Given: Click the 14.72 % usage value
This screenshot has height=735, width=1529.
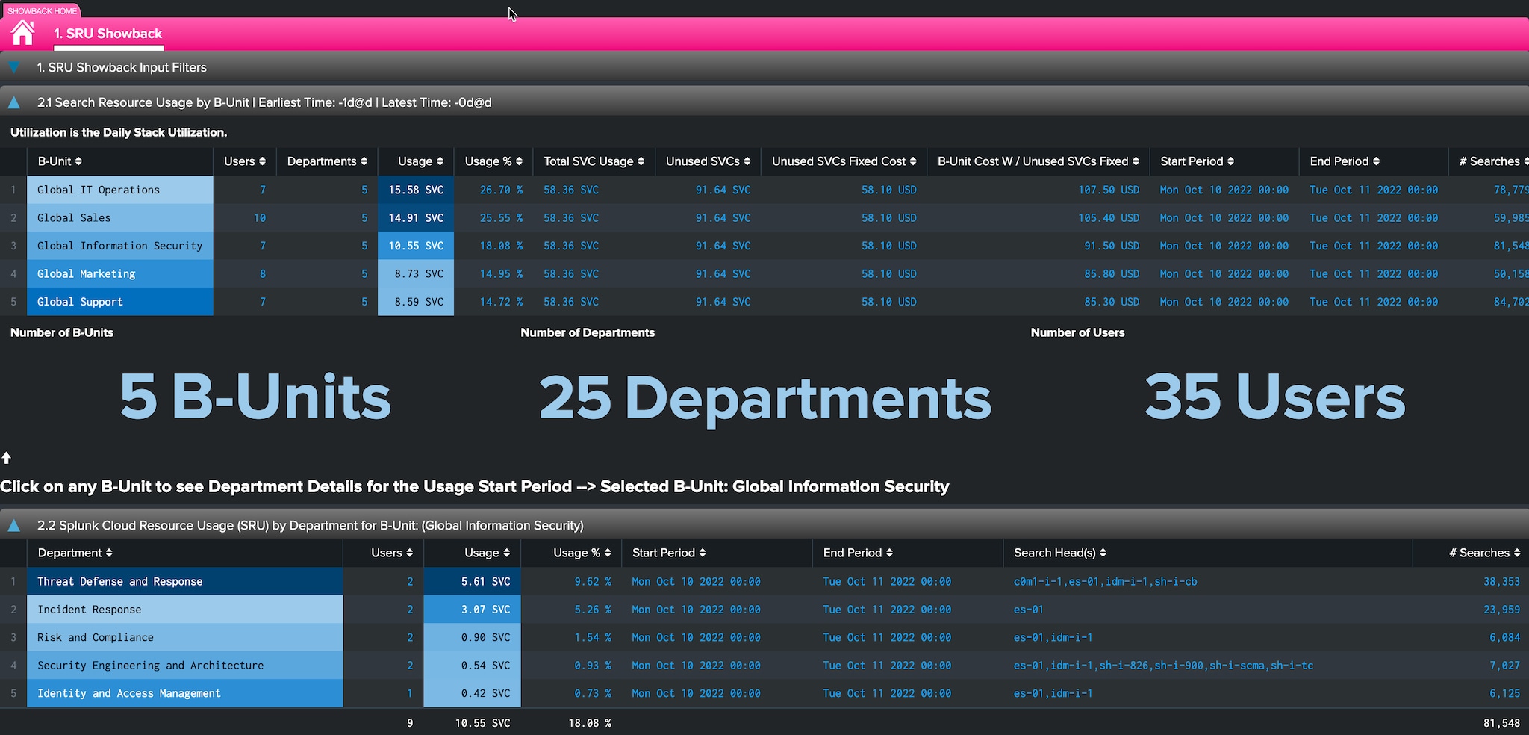Looking at the screenshot, I should pyautogui.click(x=501, y=302).
